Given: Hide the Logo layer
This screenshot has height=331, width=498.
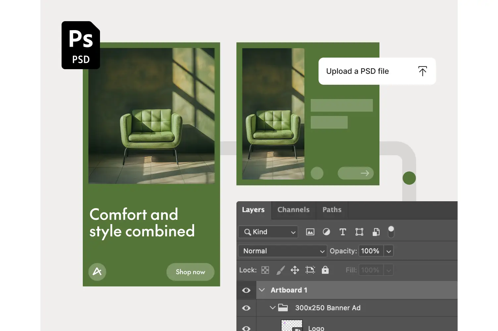Looking at the screenshot, I should [x=246, y=328].
